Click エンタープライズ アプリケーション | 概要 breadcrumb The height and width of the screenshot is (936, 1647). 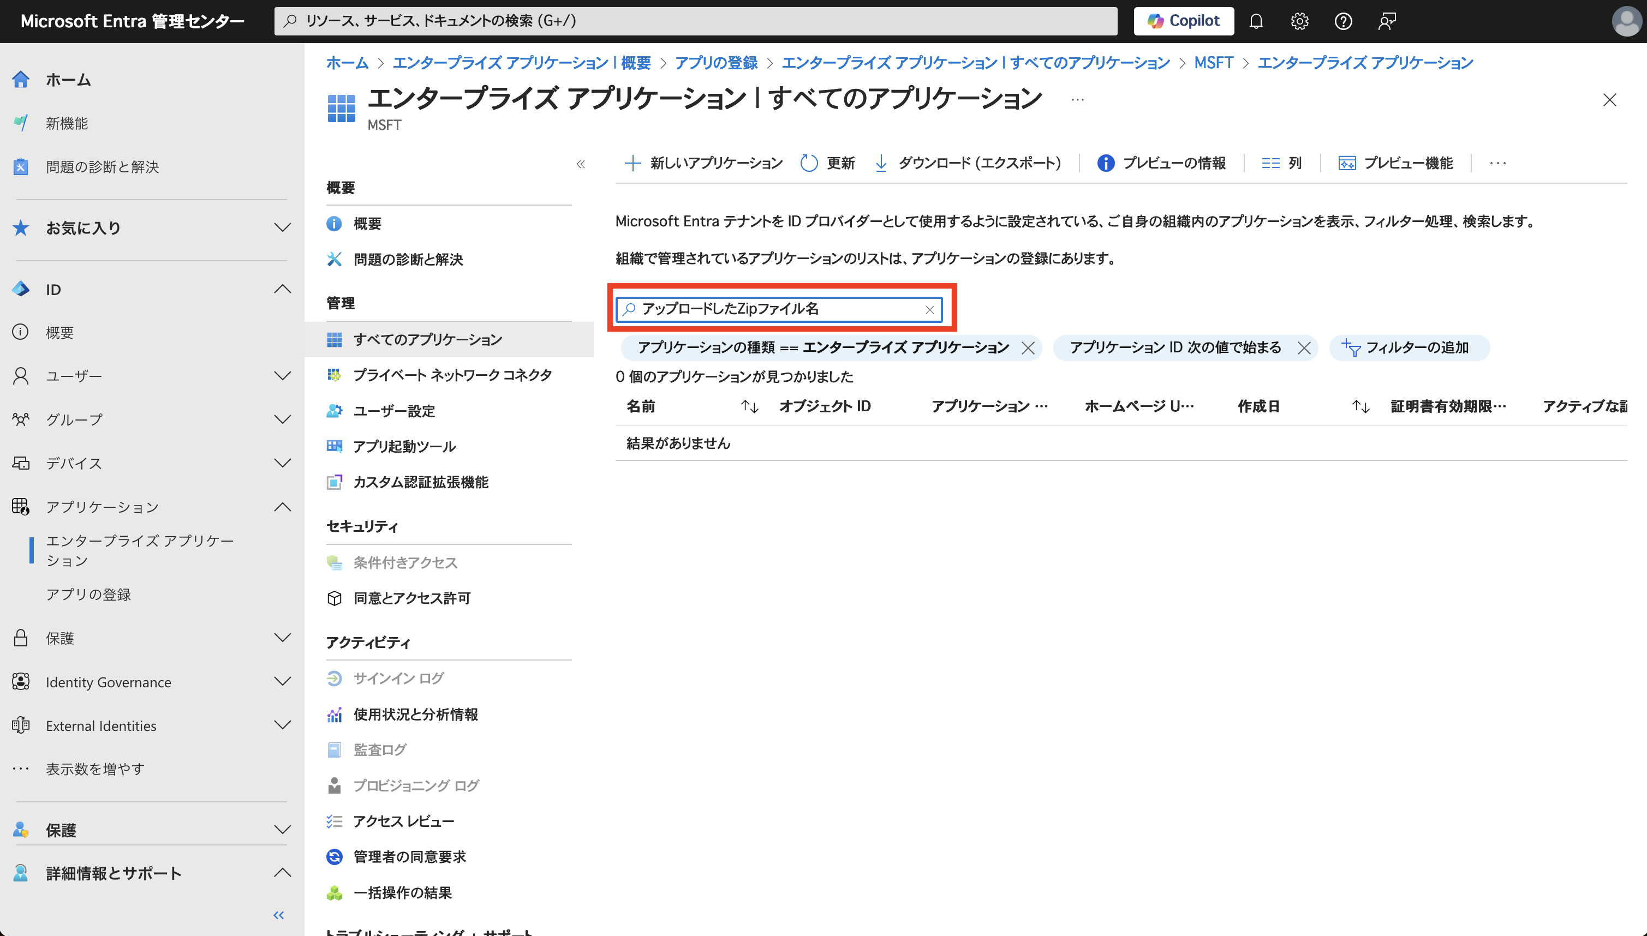pos(522,63)
